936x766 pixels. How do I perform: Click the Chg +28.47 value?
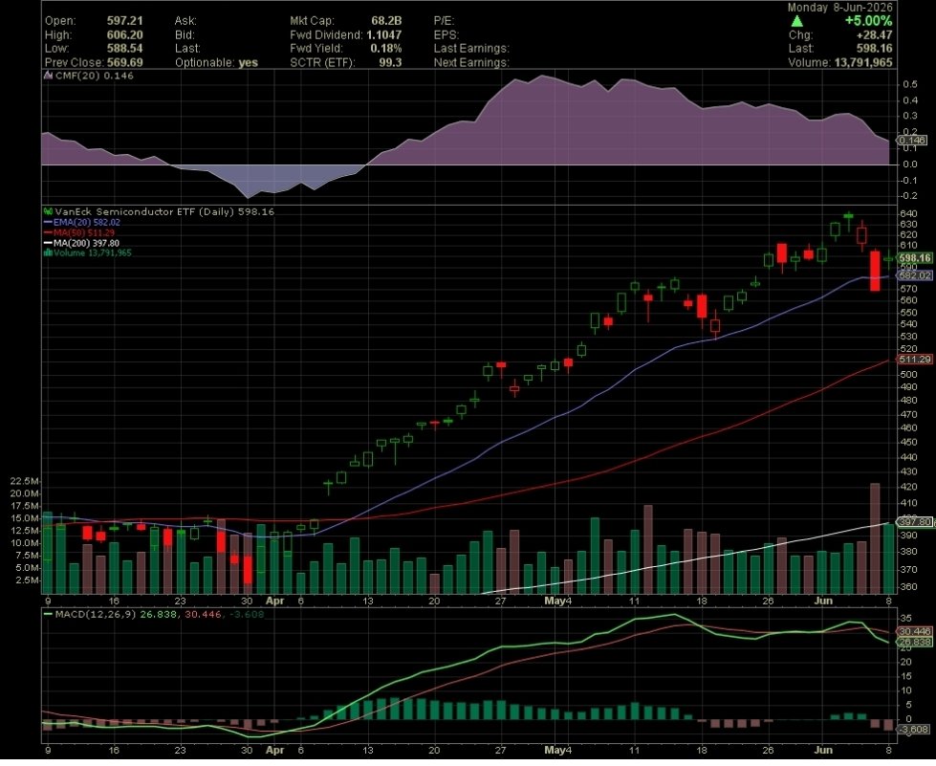pyautogui.click(x=875, y=34)
